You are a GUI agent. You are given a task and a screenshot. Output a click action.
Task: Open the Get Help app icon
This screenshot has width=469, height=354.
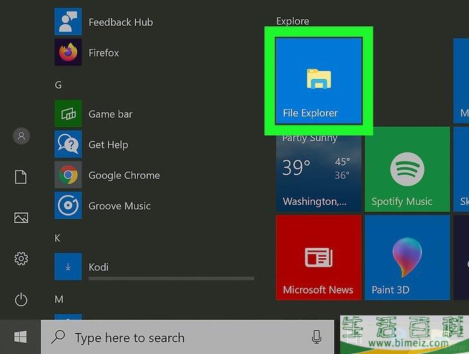point(68,144)
